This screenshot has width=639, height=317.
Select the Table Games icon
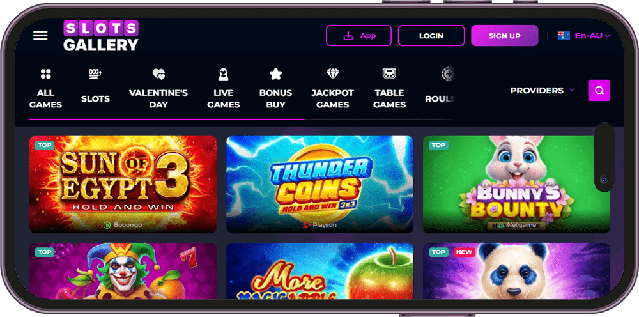point(390,74)
